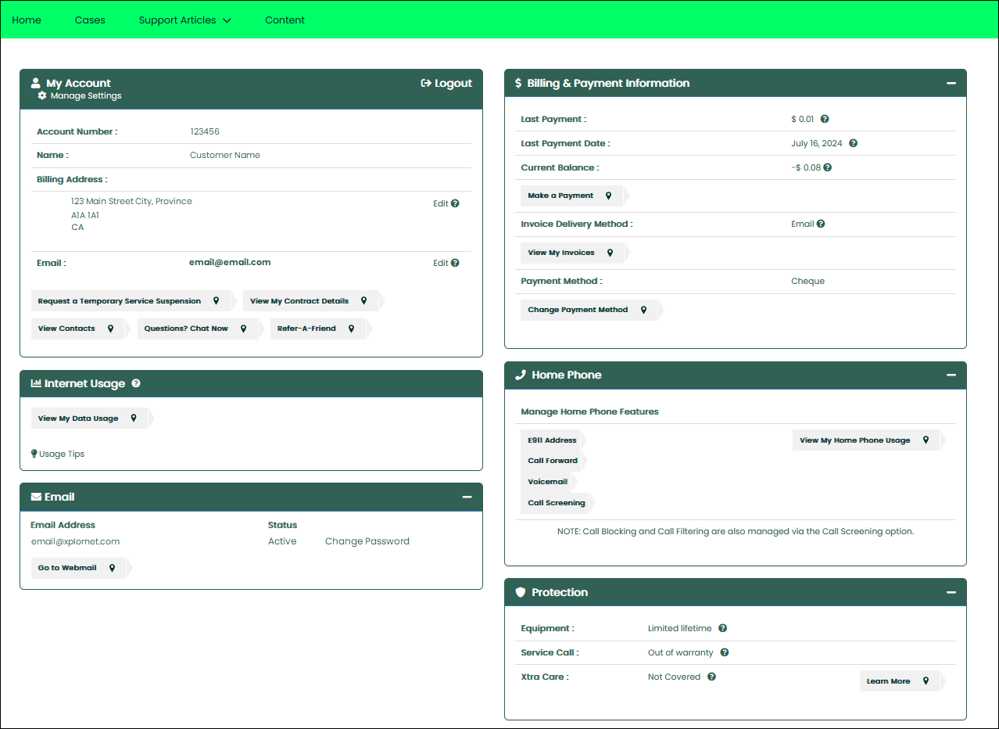Screen dimensions: 999x729
Task: Open Manage Settings under My Account
Action: [x=80, y=96]
